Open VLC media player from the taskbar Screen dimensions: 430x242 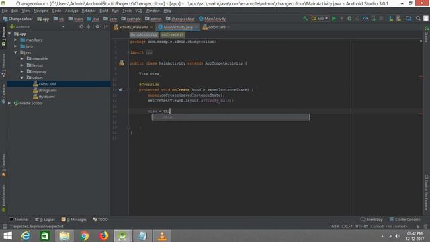click(x=162, y=236)
